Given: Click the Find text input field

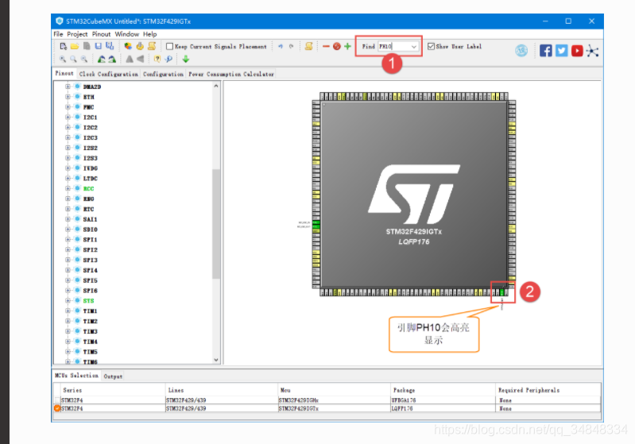Looking at the screenshot, I should pos(393,47).
